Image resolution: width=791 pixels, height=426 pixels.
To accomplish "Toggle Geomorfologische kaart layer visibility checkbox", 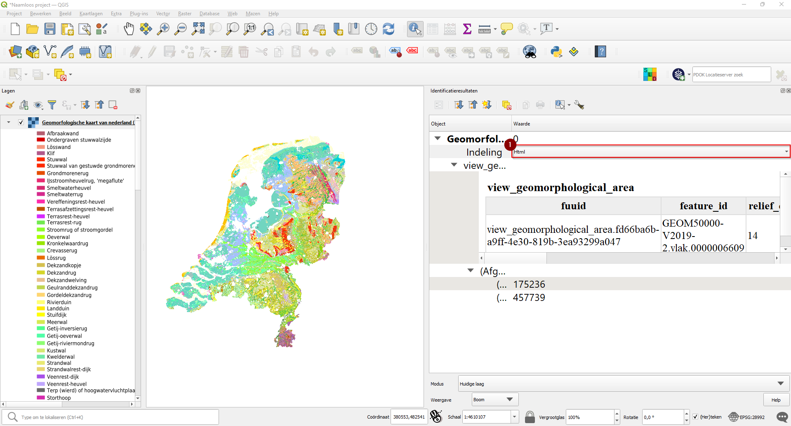I will click(21, 122).
